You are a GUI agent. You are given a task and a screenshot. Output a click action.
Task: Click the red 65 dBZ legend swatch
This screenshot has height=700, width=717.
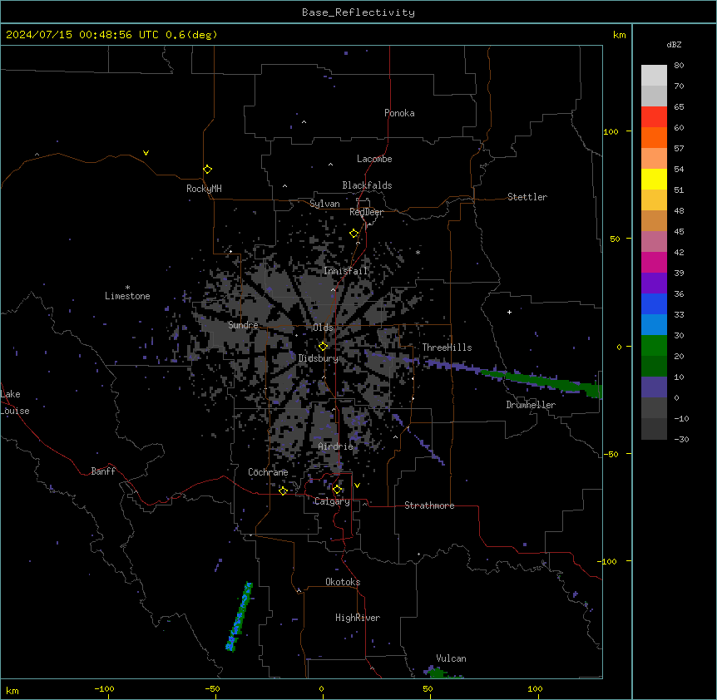(654, 116)
